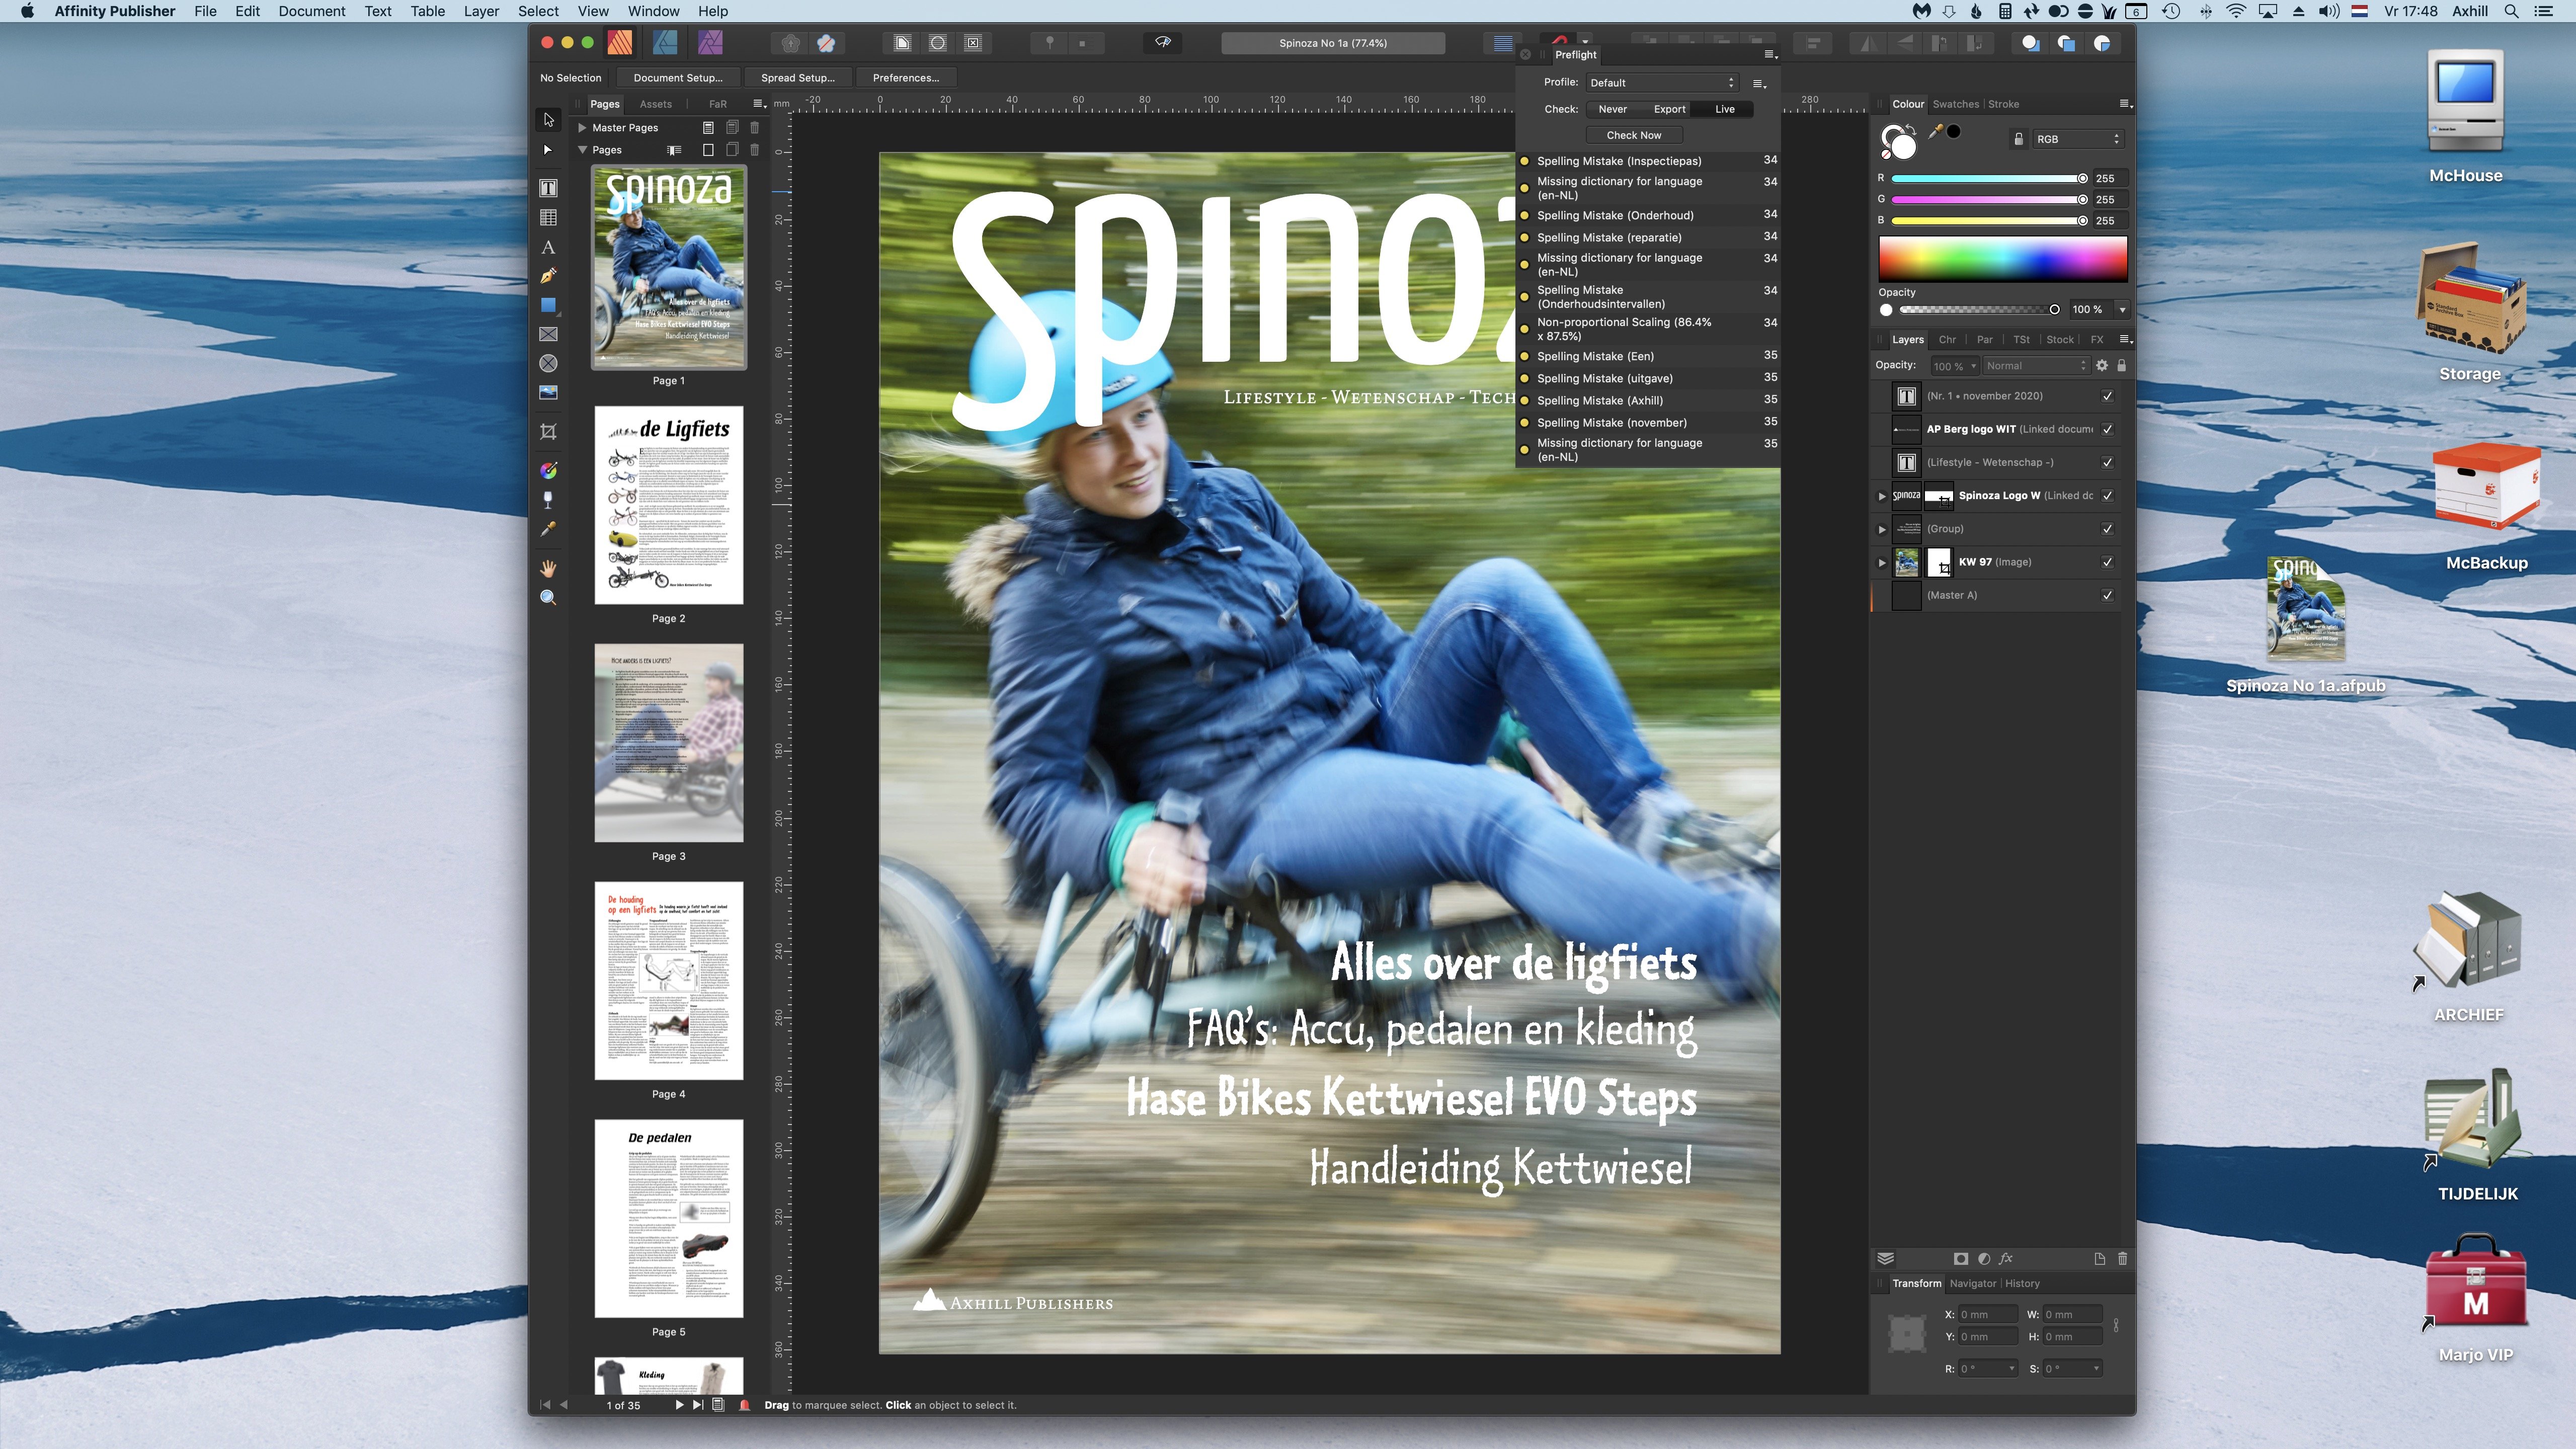Select the View hand tool
This screenshot has height=1449, width=2576.
click(x=548, y=568)
